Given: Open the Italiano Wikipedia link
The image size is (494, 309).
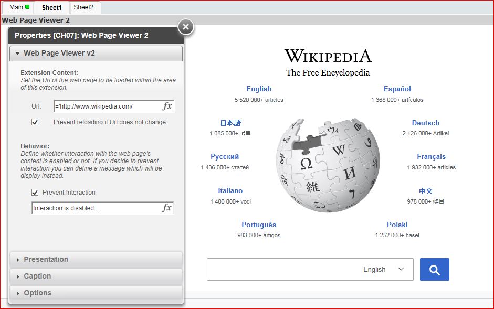Looking at the screenshot, I should (230, 190).
